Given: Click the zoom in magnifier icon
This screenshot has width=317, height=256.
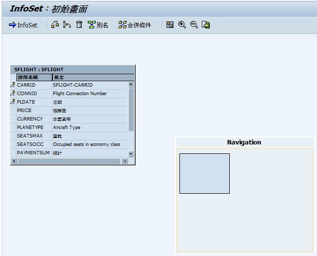Looking at the screenshot, I should 182,24.
